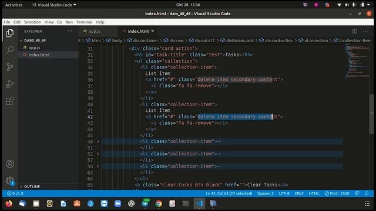Open Help from the dock
Screen dimensions: 376x211
pyautogui.click(x=90, y=203)
